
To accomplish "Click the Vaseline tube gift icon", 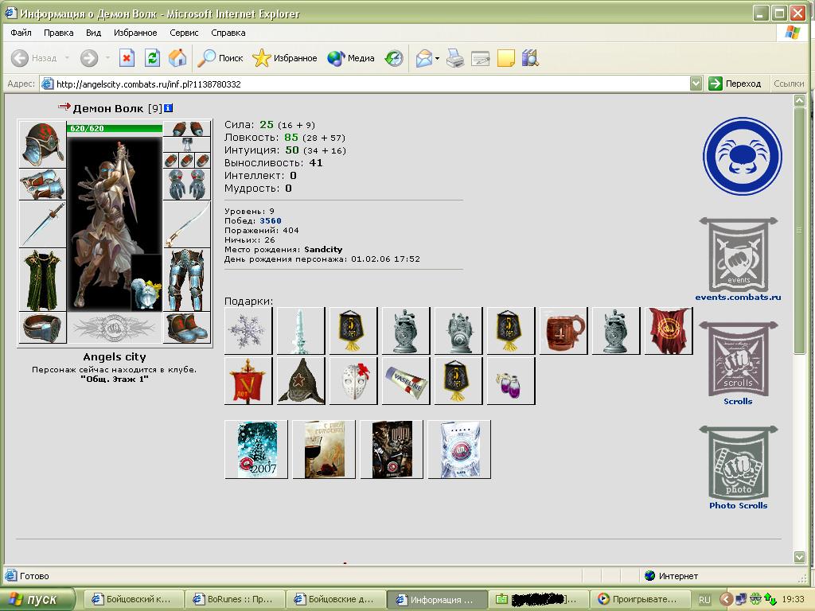I will point(406,381).
